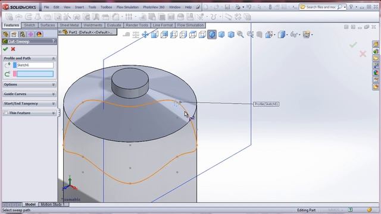Open File Explorer task pane tab

tap(376, 58)
